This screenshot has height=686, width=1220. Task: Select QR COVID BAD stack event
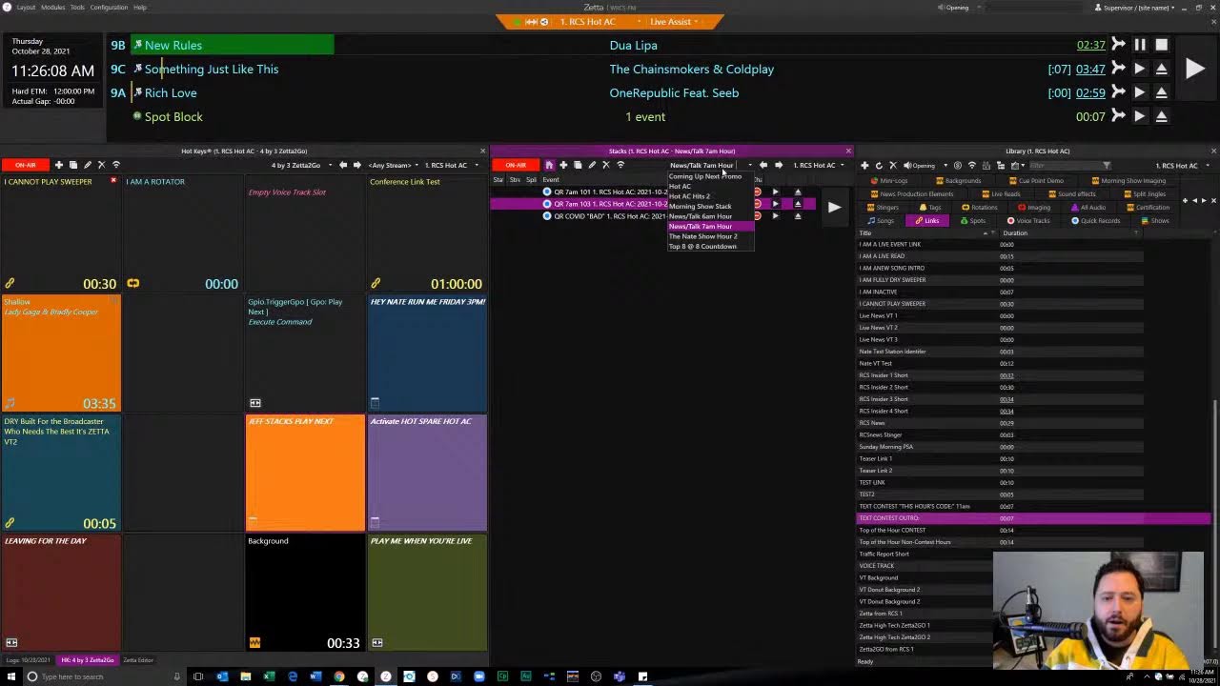coord(611,216)
